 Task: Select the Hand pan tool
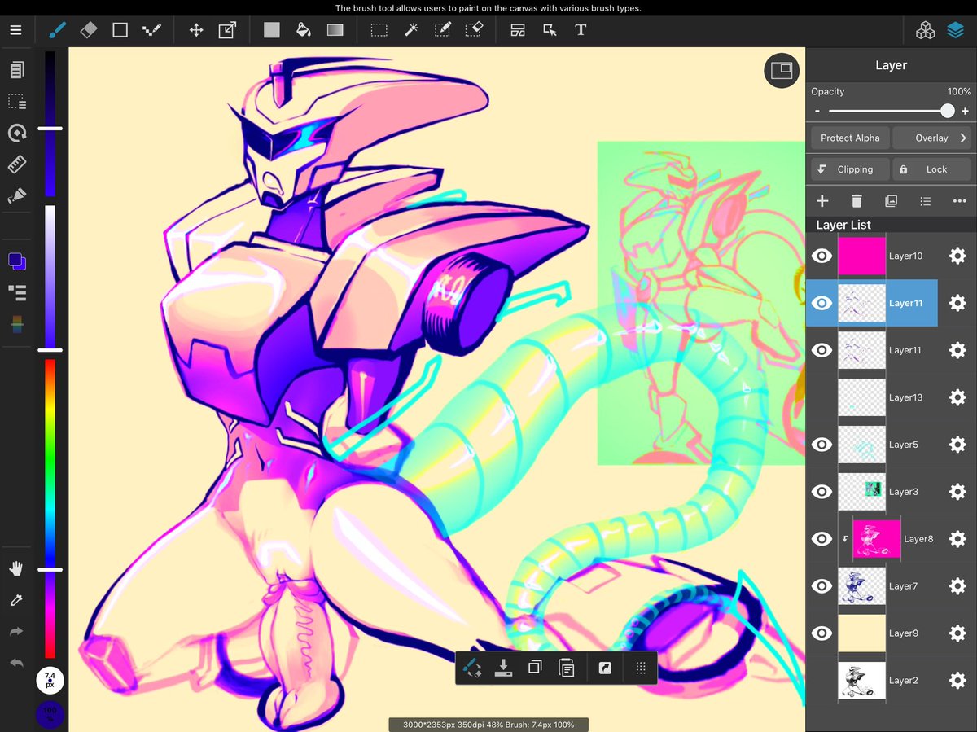pos(16,568)
